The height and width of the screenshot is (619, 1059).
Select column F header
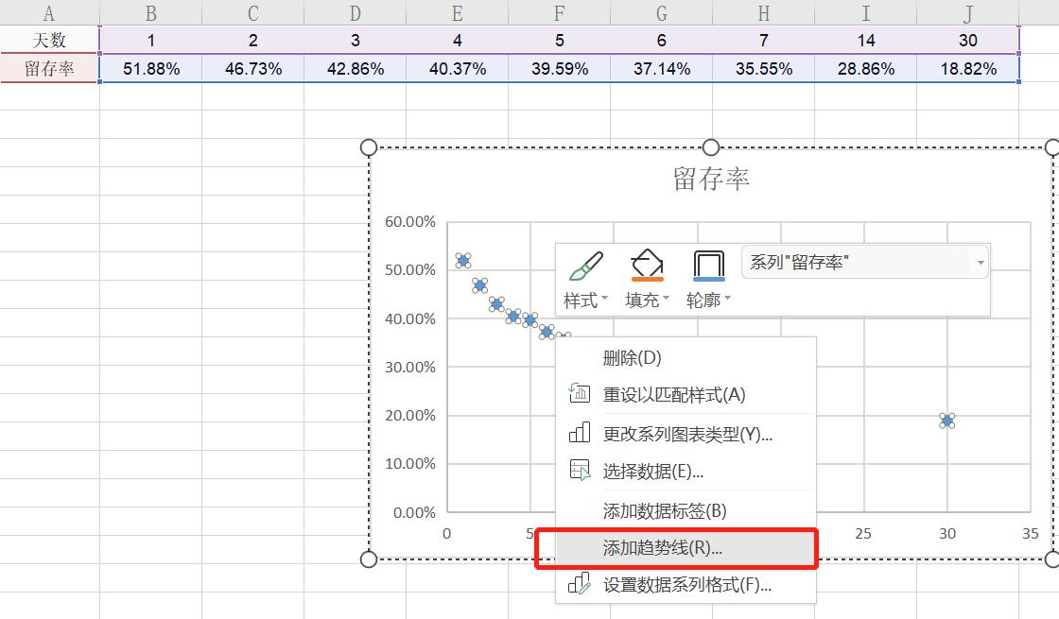pos(559,13)
